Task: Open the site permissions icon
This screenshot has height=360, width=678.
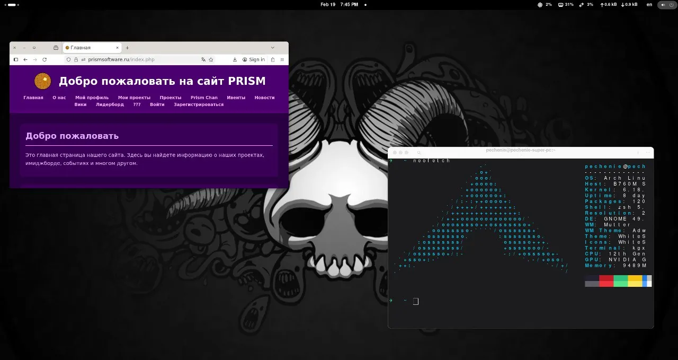Action: pos(83,60)
